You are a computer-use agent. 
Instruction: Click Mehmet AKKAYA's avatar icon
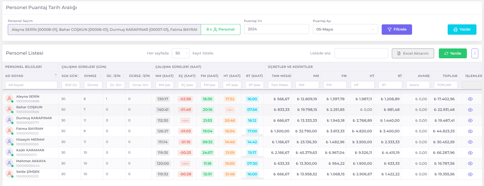coord(9,163)
